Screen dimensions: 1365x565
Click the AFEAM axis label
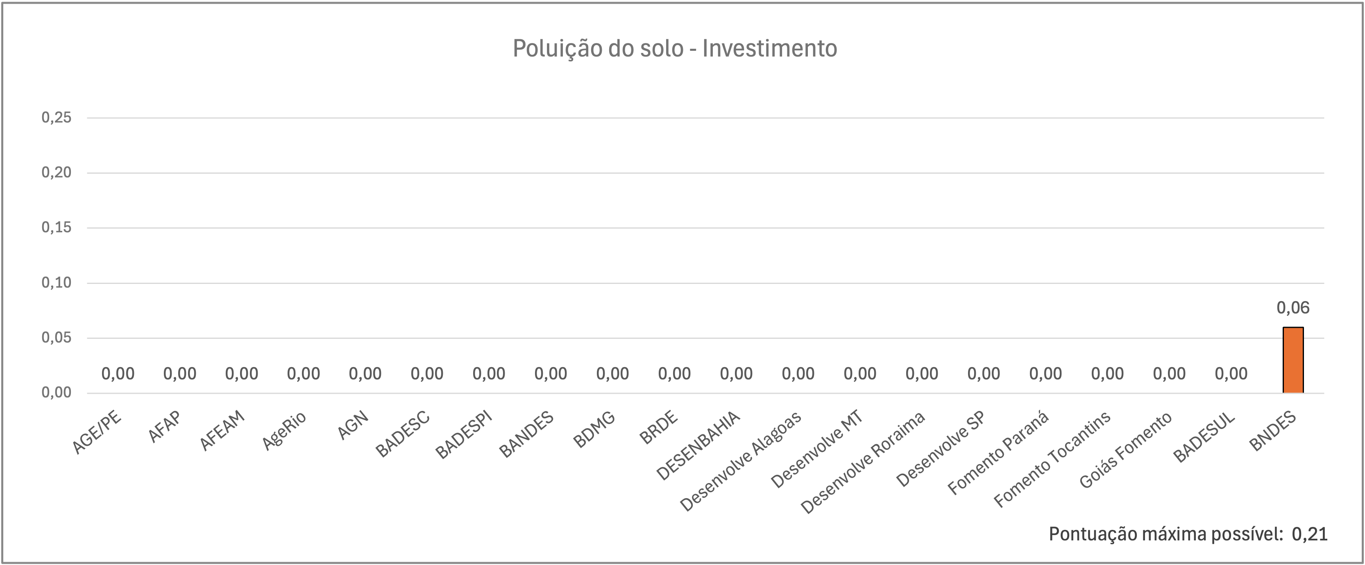222,430
